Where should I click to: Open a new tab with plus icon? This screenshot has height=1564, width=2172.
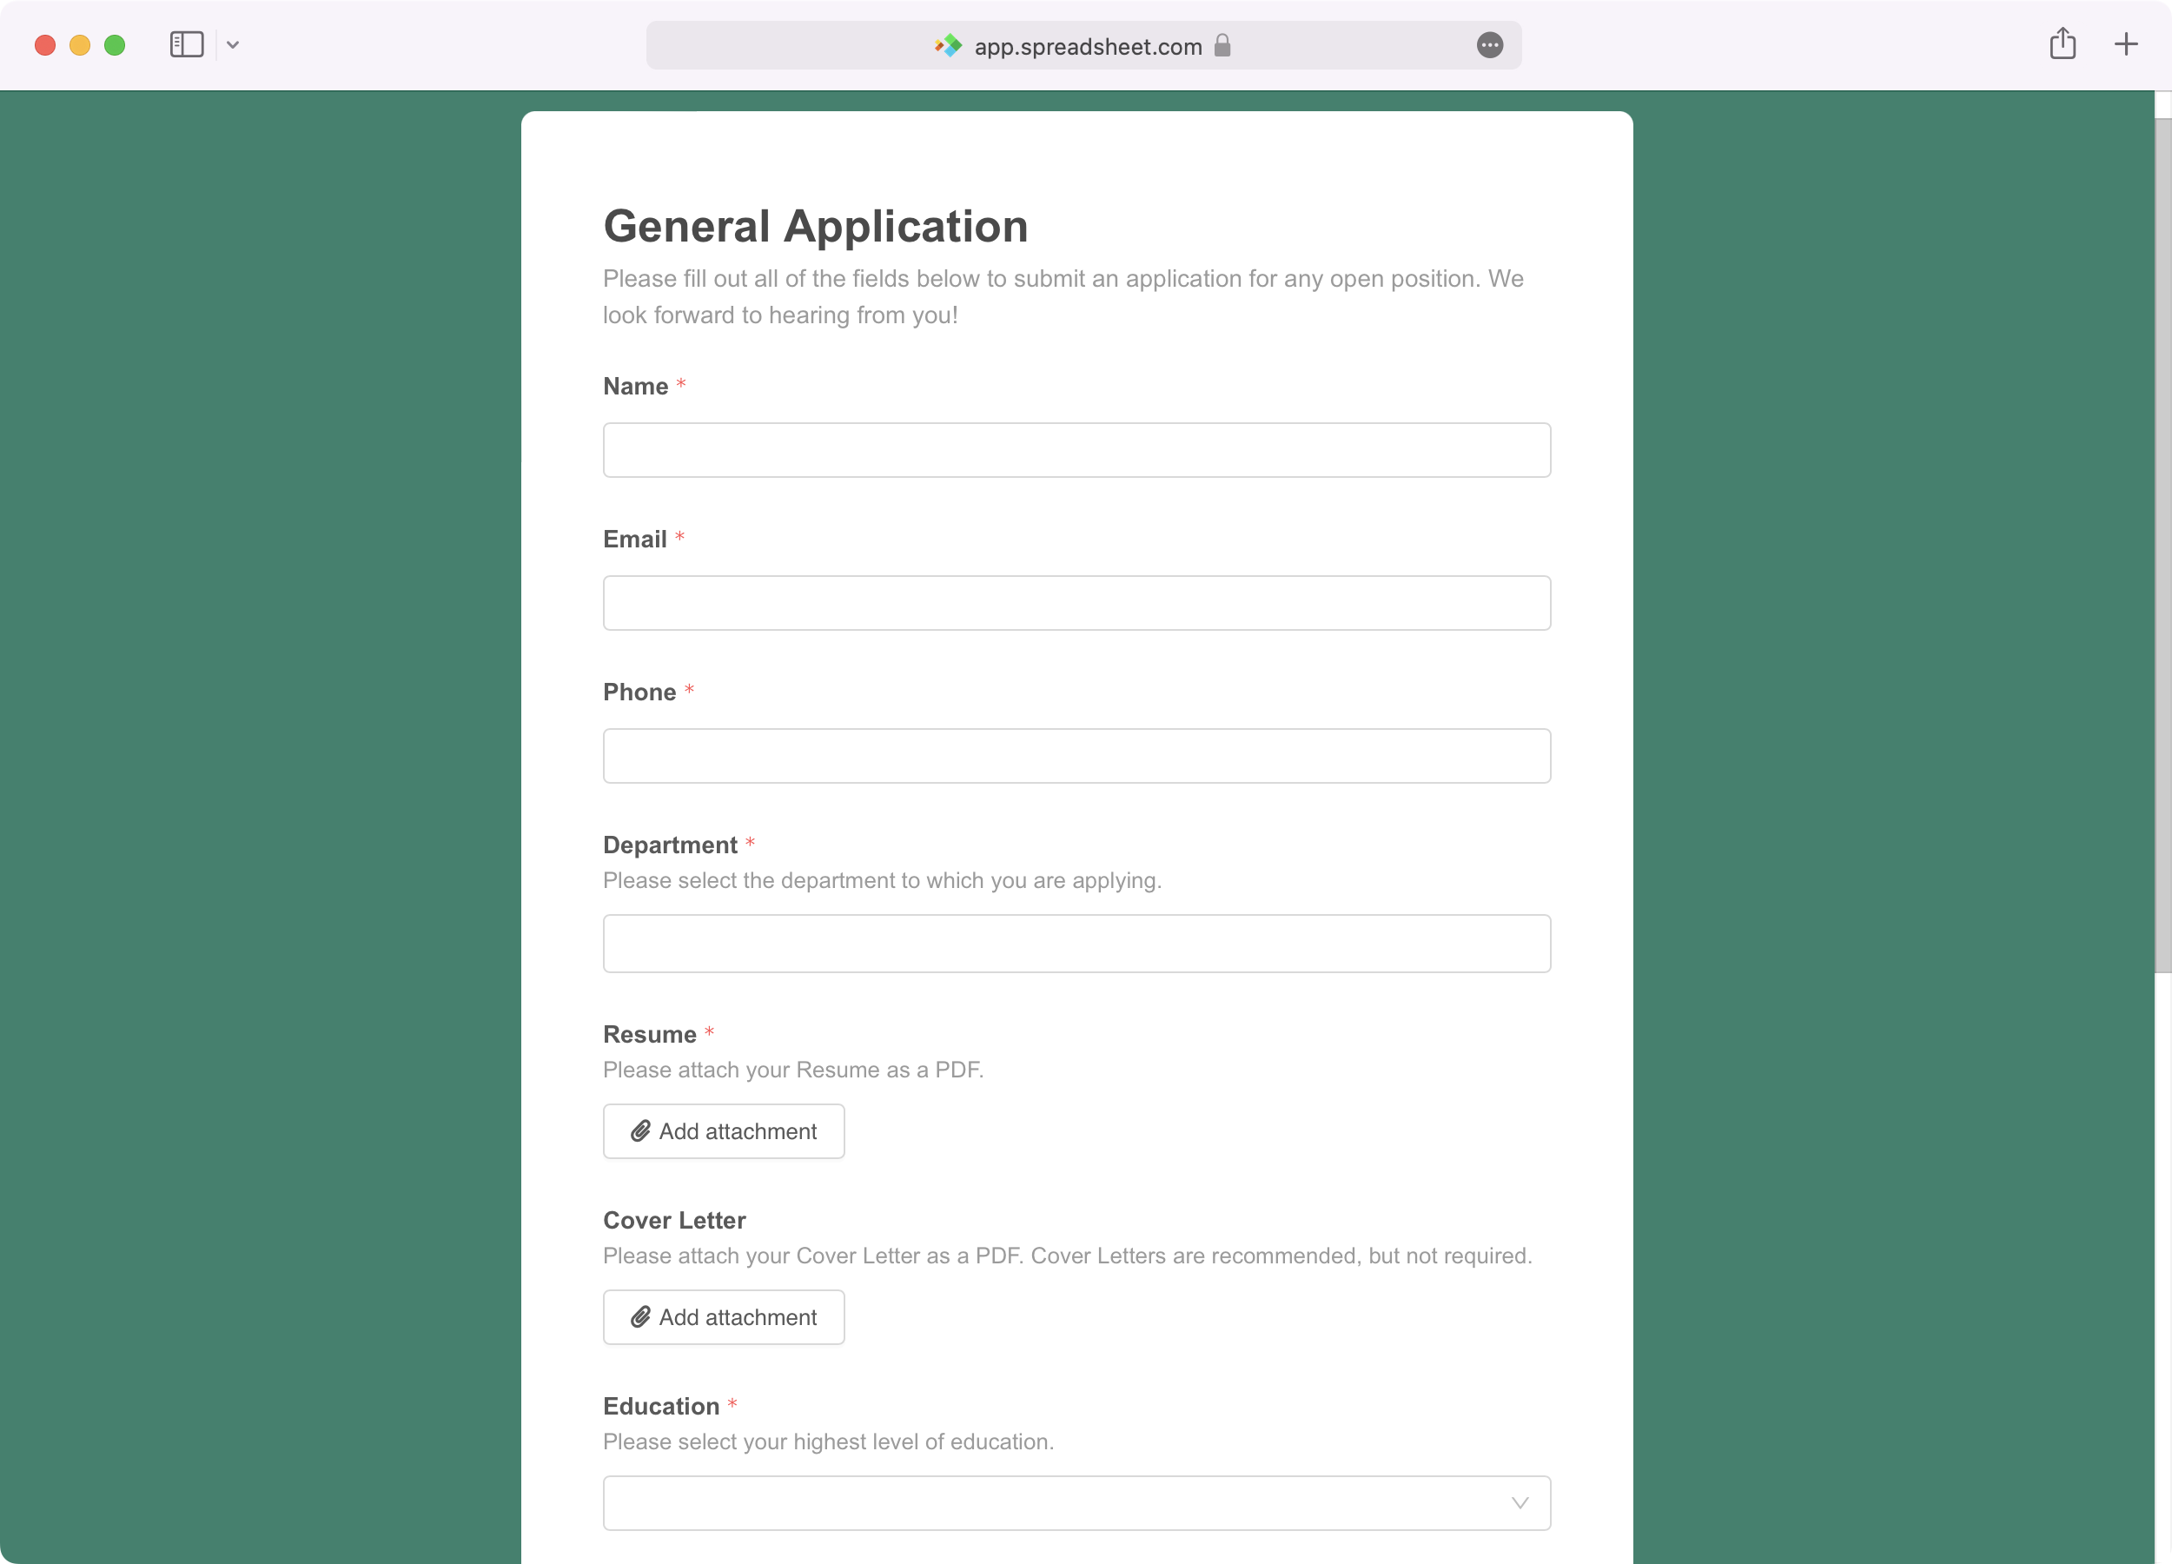coord(2125,44)
